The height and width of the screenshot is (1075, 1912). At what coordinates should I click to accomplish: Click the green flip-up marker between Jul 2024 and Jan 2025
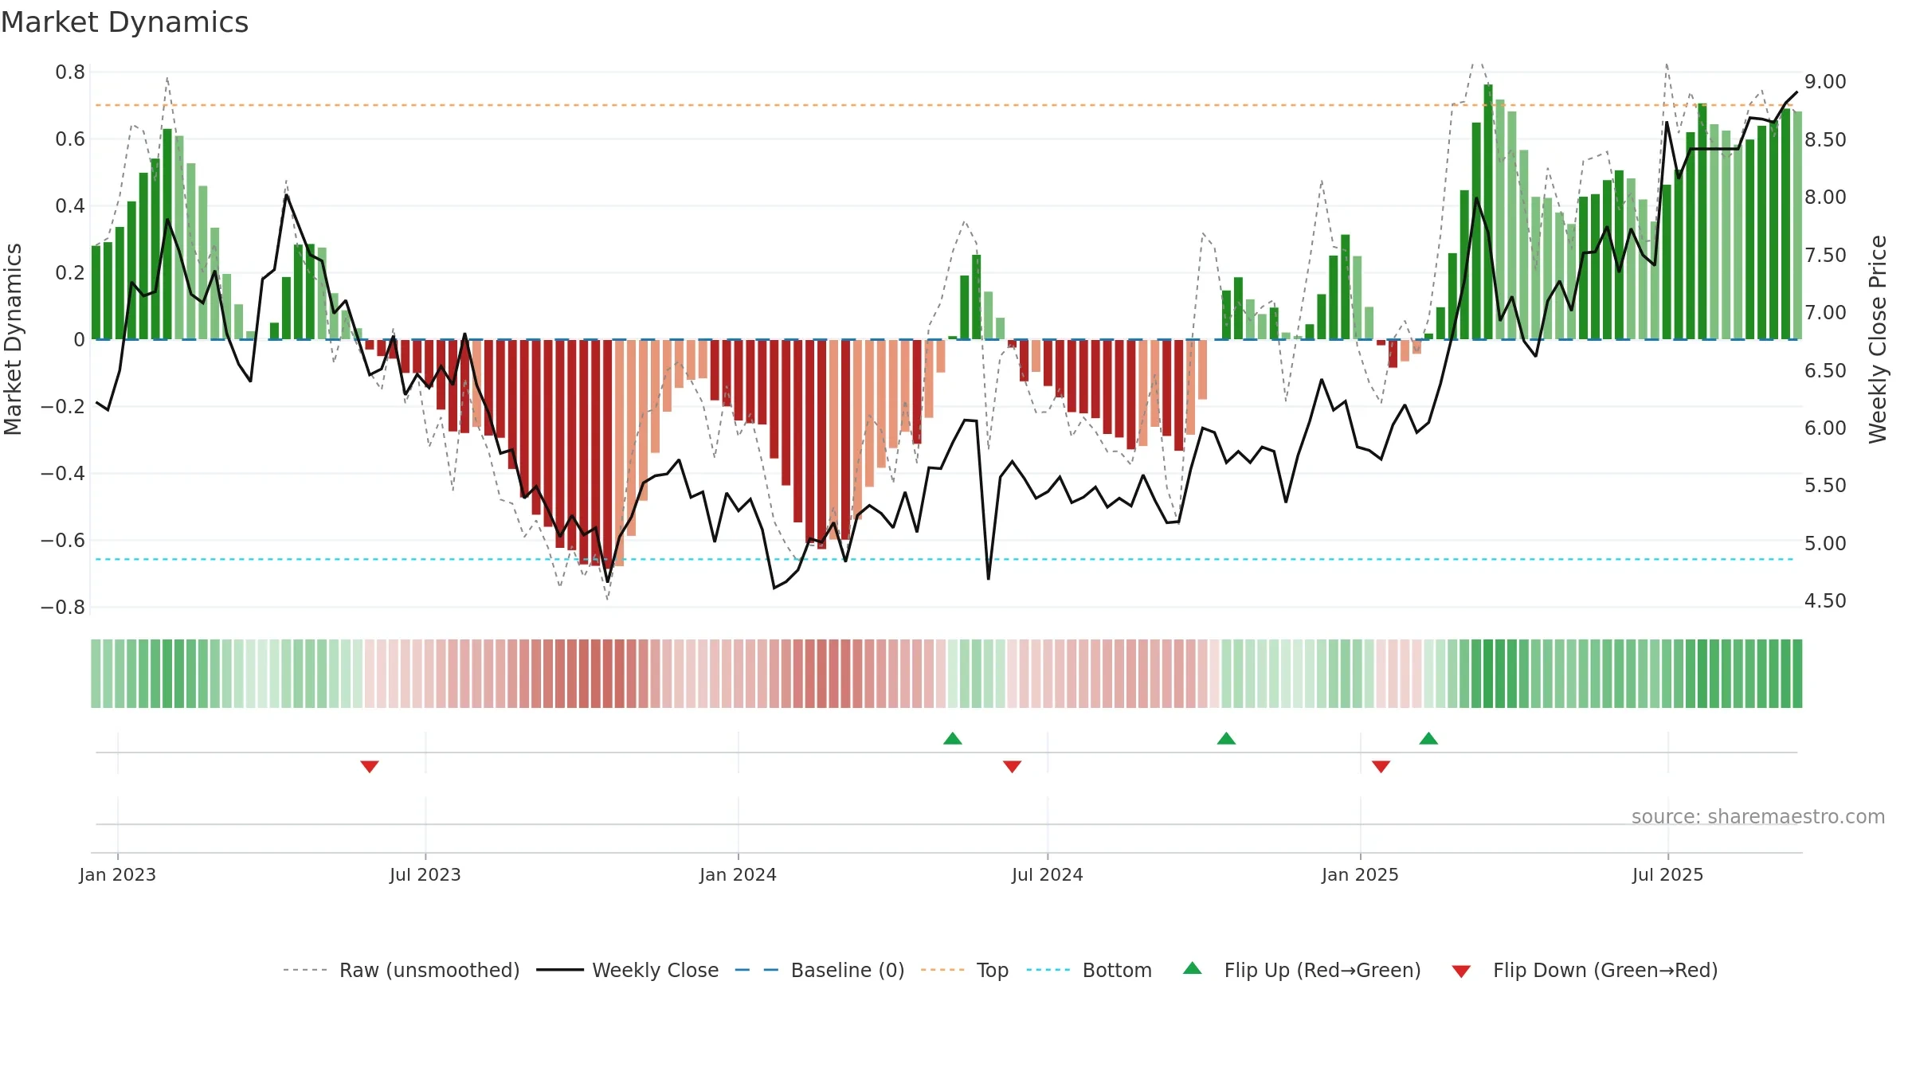point(1226,738)
